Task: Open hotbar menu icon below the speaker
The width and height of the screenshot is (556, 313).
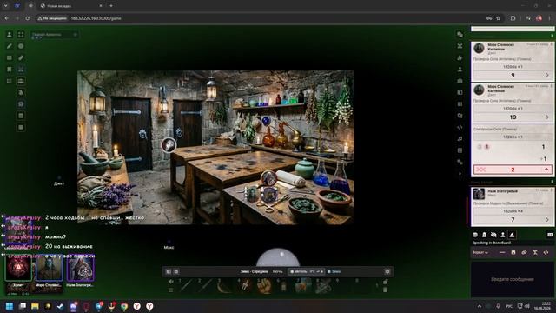Action: 171,290
